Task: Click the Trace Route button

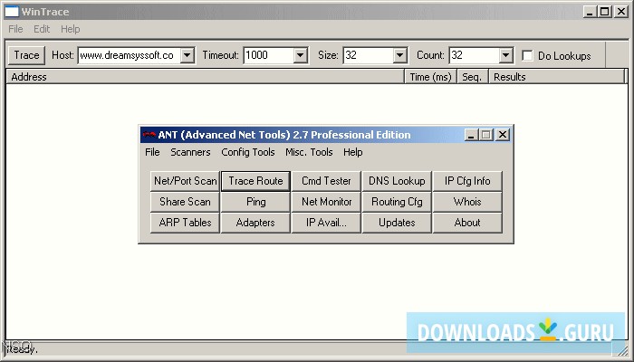Action: [255, 181]
